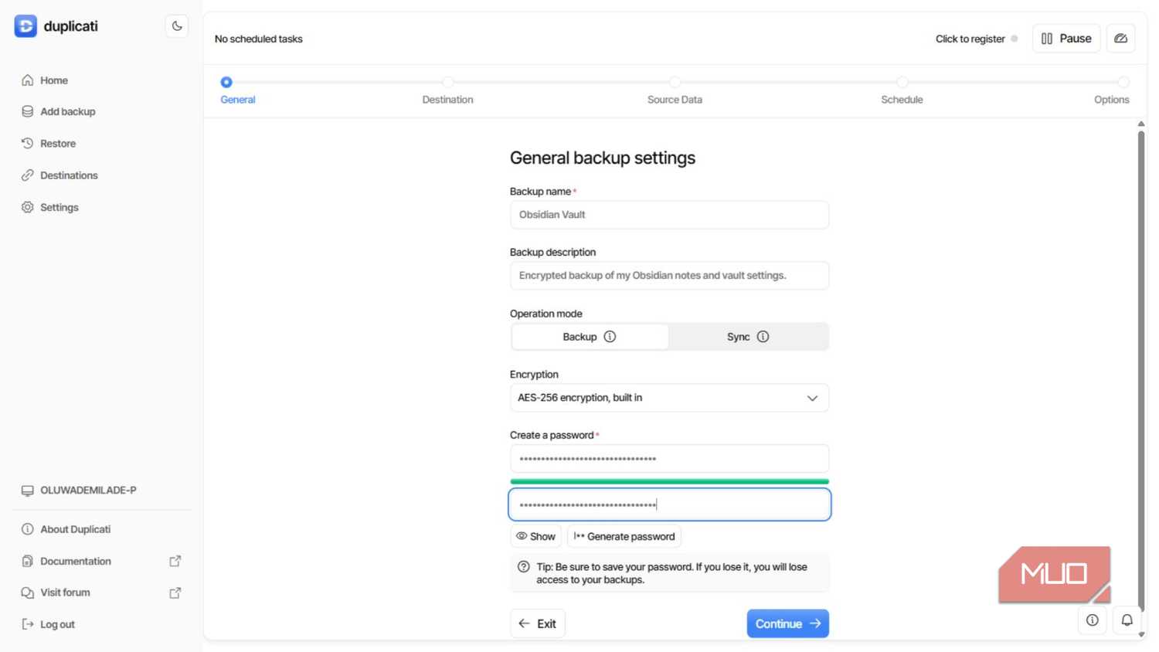The width and height of the screenshot is (1159, 652).
Task: Click the Create a password field
Action: click(x=669, y=459)
